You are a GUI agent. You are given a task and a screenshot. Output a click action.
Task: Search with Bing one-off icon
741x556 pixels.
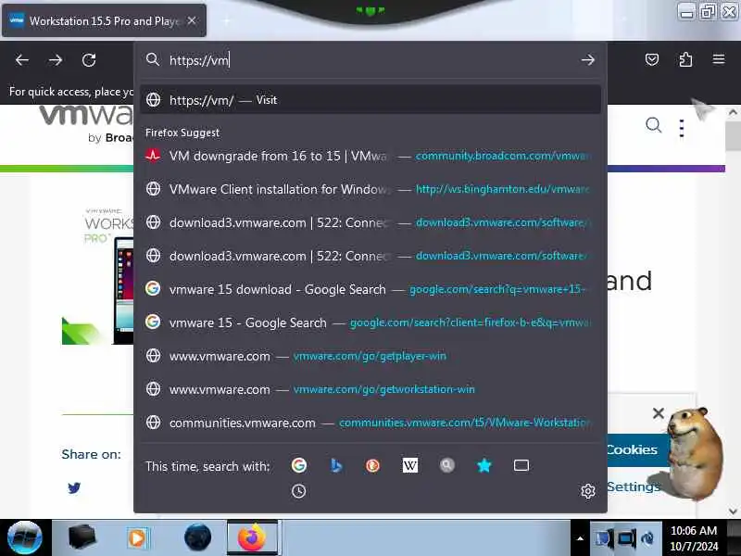[x=335, y=466]
